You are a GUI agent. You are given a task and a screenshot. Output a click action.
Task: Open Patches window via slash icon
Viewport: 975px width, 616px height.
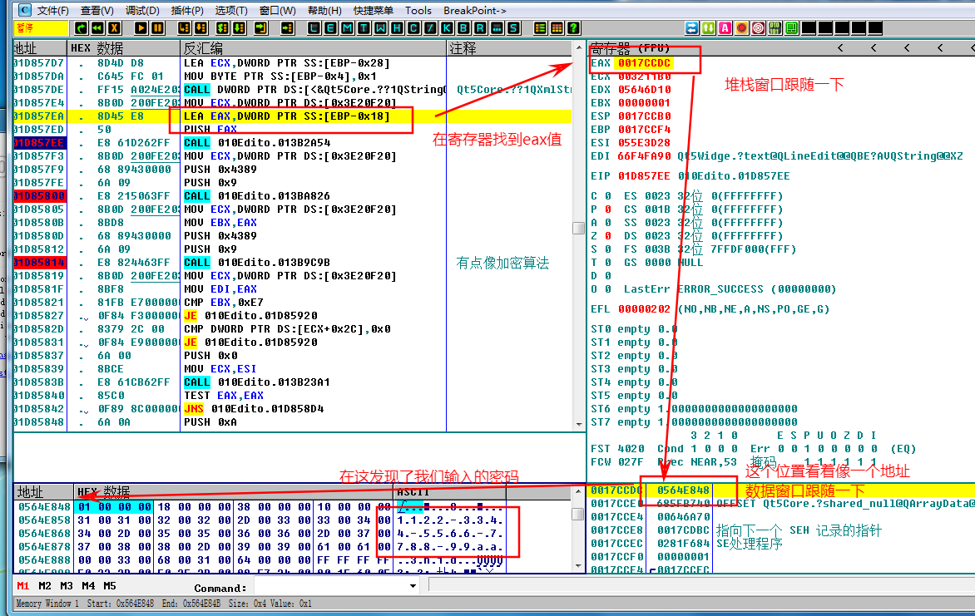point(430,28)
